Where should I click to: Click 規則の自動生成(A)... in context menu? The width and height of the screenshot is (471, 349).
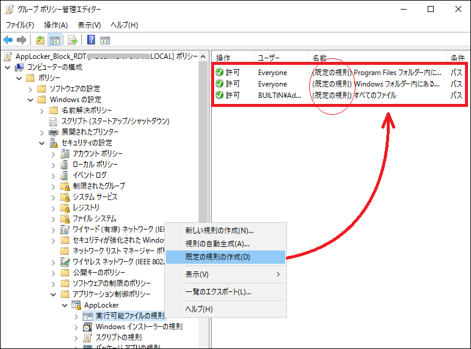point(217,244)
